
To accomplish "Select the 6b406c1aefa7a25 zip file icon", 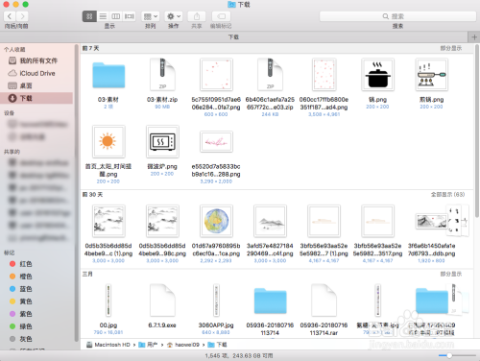I will coord(270,75).
